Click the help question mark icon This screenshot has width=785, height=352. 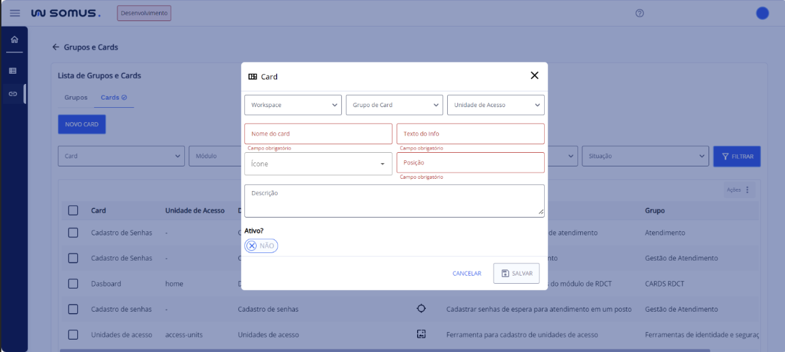pyautogui.click(x=640, y=13)
